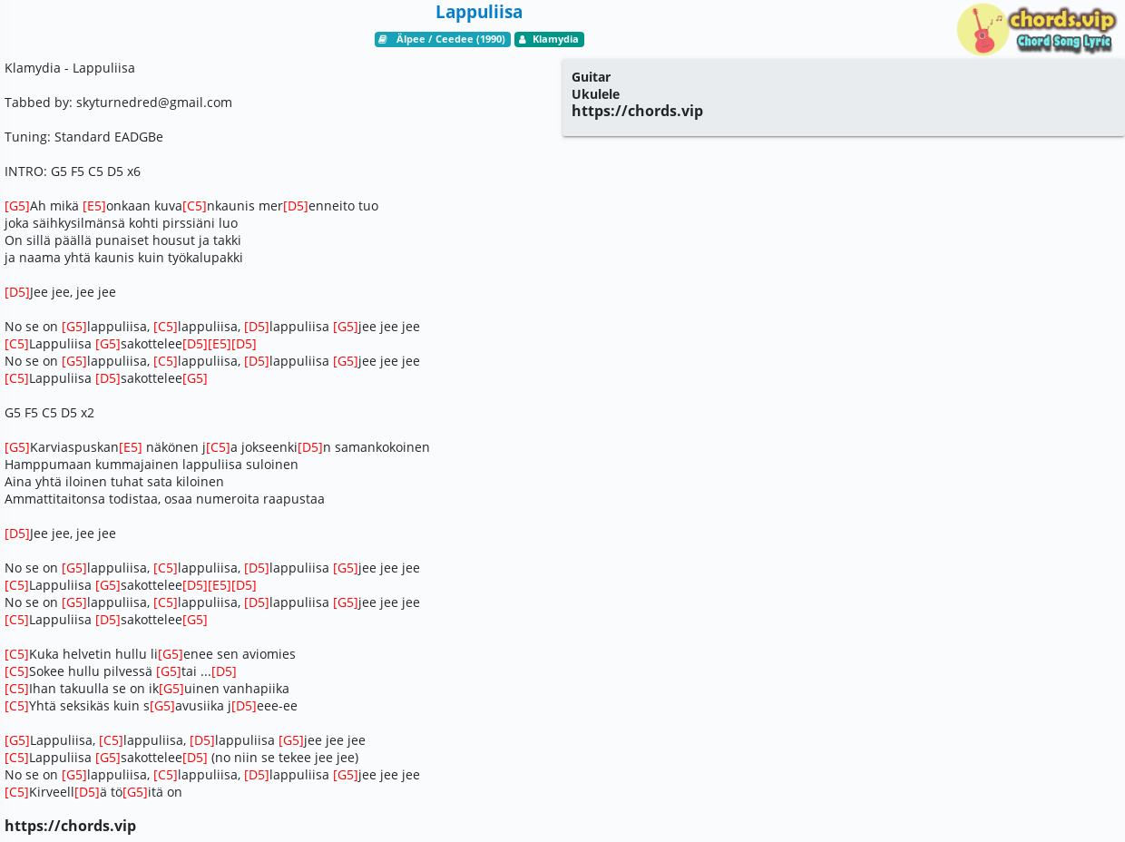Click the G5 chord before 'itä on'

(x=135, y=792)
